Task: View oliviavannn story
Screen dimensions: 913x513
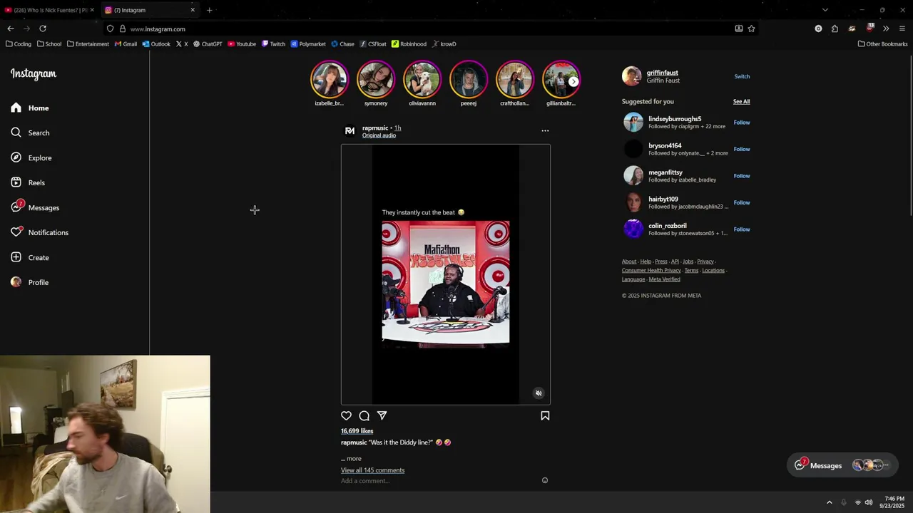Action: coord(422,84)
